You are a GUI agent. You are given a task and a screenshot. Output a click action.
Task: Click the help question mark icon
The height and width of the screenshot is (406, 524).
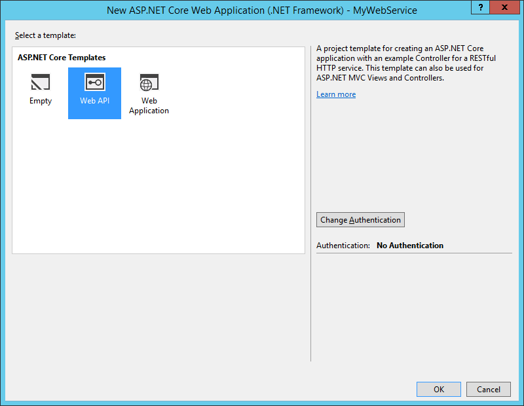pos(480,8)
